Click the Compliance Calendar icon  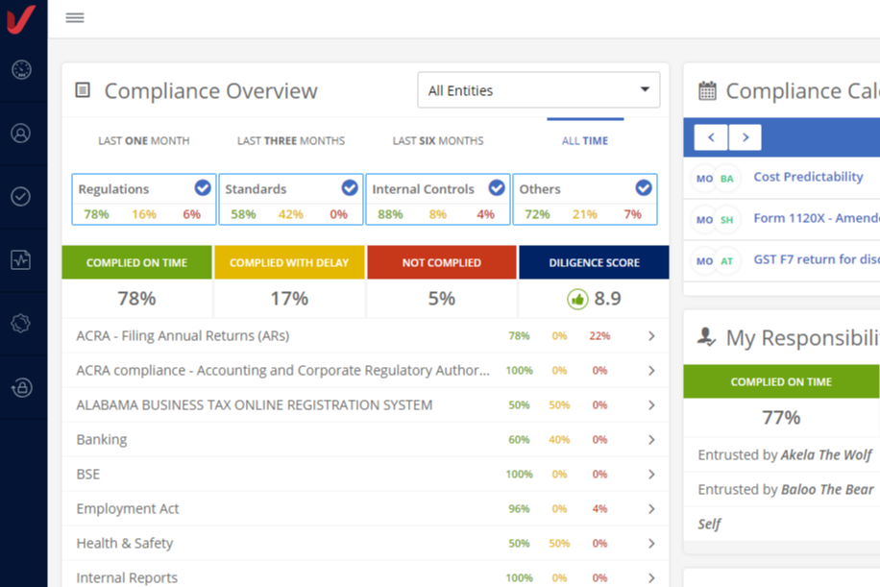coord(707,89)
